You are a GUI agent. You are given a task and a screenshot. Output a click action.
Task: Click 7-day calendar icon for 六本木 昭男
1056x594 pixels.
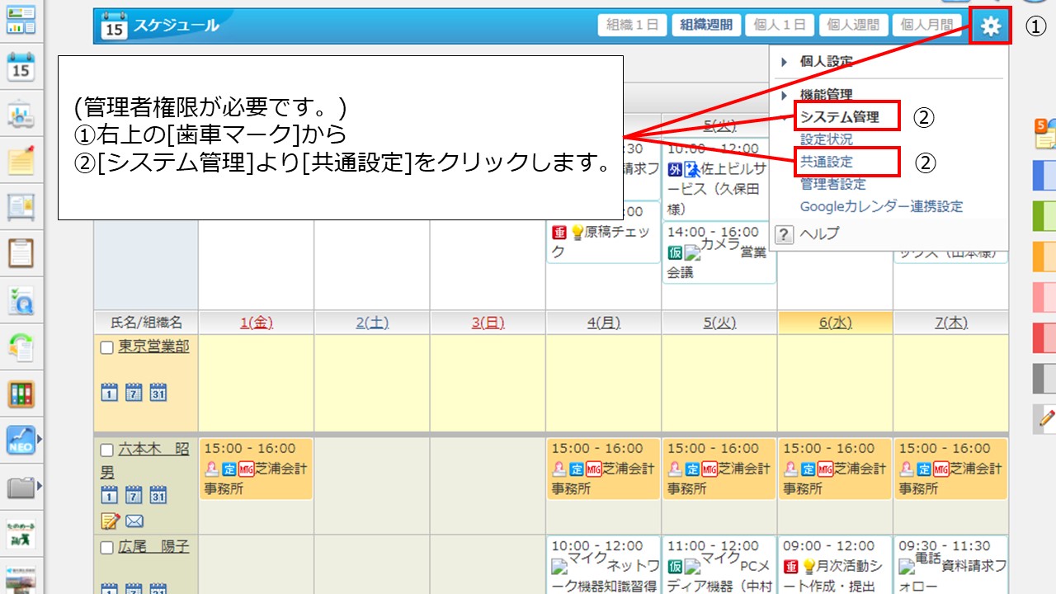click(x=134, y=495)
